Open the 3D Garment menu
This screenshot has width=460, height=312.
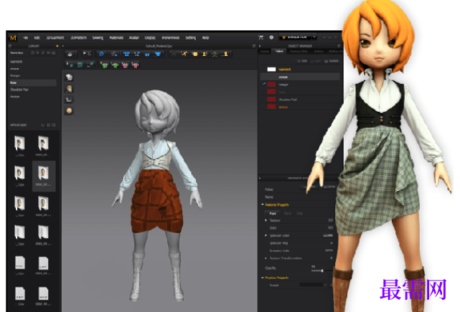(x=55, y=38)
